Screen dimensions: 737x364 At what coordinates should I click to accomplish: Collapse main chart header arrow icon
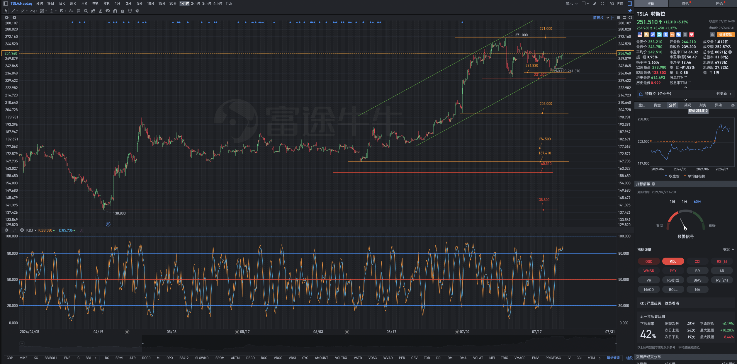(x=14, y=18)
